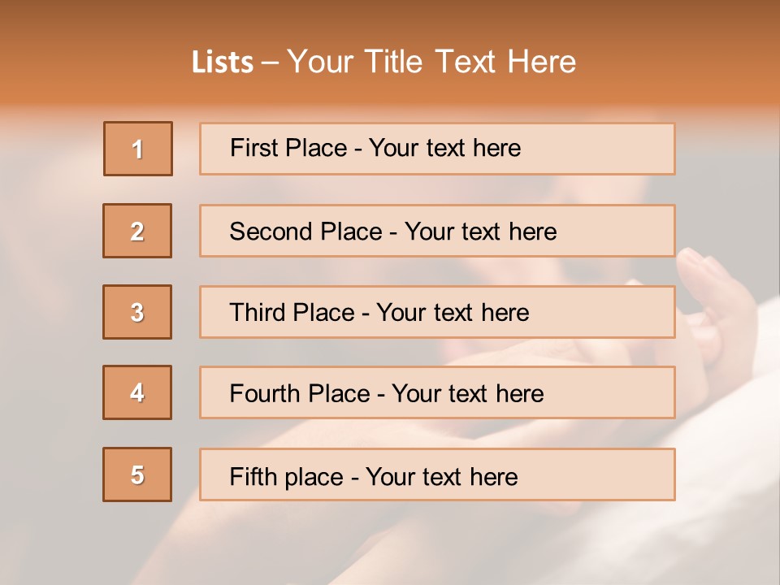
Task: Click the 'Fifth place - Your text here' bar
Action: click(437, 474)
